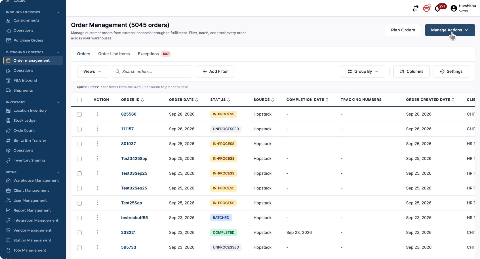
Task: Select checkbox for order Test03Sep25
Action: (x=79, y=173)
